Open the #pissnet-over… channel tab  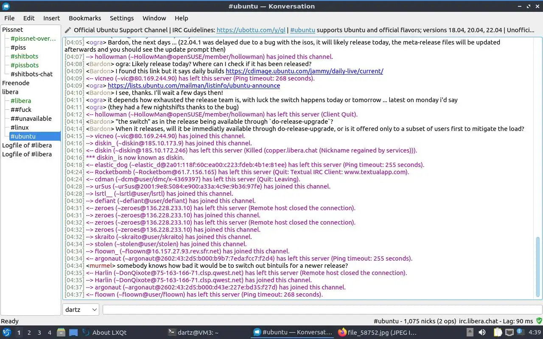33,39
